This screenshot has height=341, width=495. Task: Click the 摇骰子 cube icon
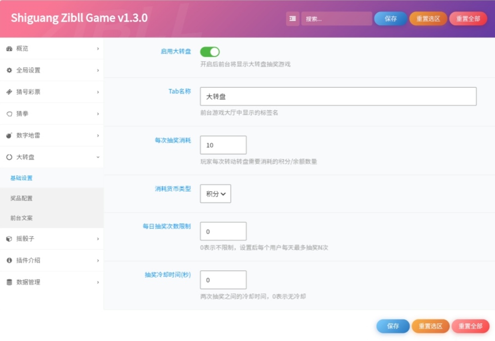[x=9, y=239]
